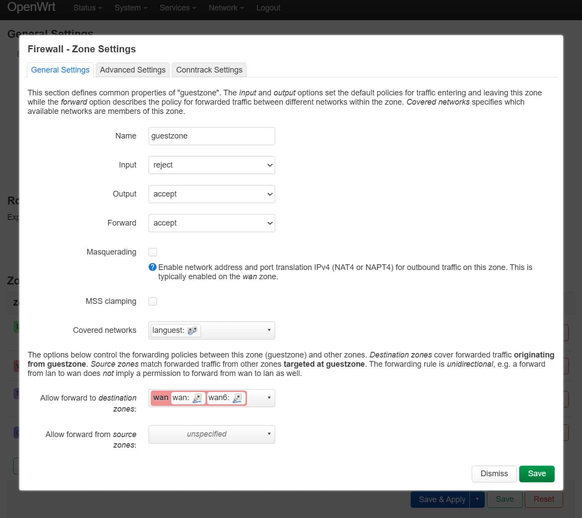Dismiss the zone settings dialog

494,474
